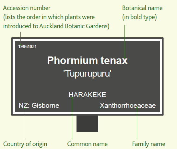Click the accession number 19961031

pyautogui.click(x=28, y=46)
